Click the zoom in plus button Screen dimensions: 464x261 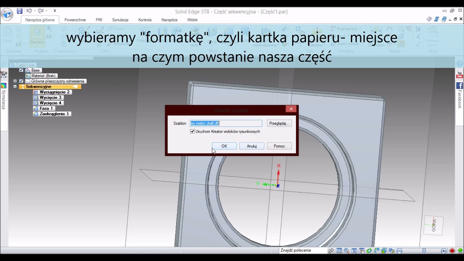pyautogui.click(x=444, y=251)
